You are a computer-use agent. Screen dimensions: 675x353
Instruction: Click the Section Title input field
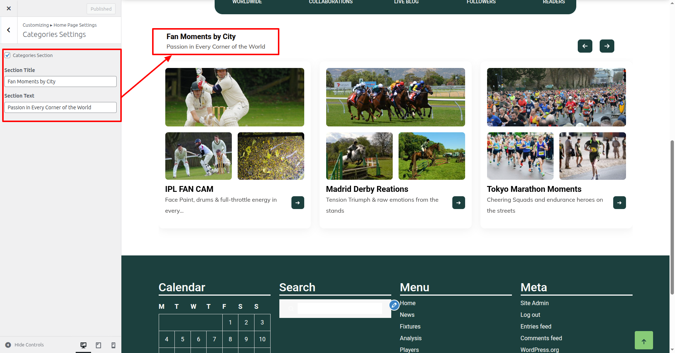click(60, 81)
